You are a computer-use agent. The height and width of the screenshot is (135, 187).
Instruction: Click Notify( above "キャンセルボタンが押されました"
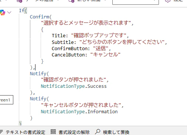(39, 99)
